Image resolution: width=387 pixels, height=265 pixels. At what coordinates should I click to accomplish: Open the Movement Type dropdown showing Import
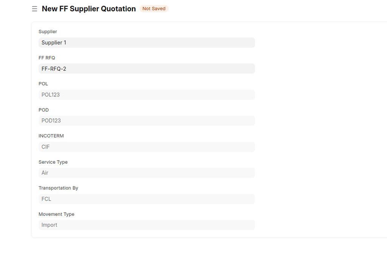(147, 225)
